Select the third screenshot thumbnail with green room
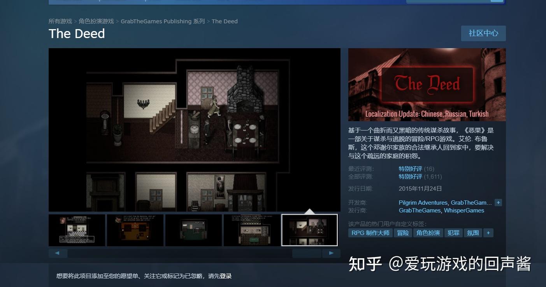Screen dimensions: 546x287 click(193, 230)
